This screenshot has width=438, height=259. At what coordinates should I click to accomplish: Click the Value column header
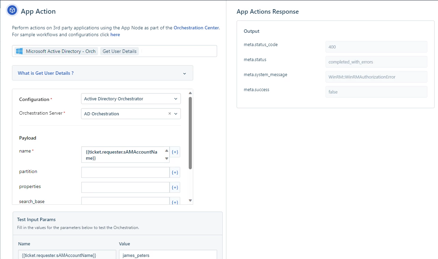tap(124, 244)
